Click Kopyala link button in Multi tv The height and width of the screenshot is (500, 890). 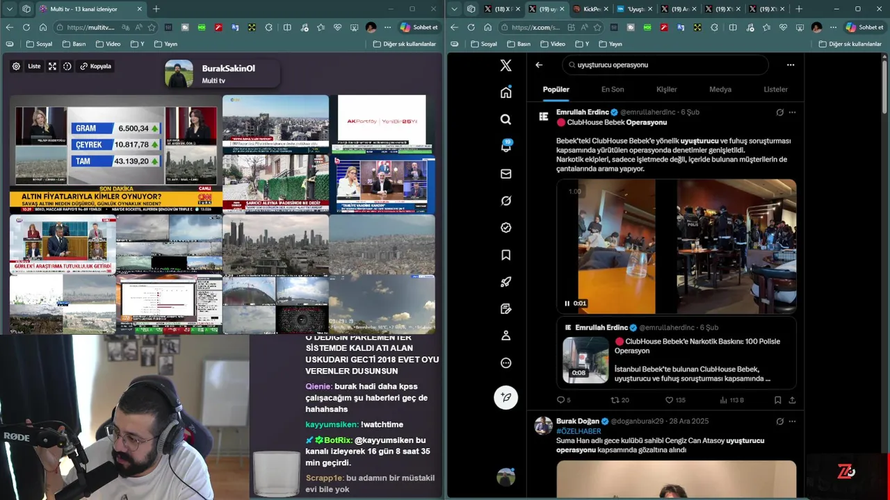[x=96, y=66]
